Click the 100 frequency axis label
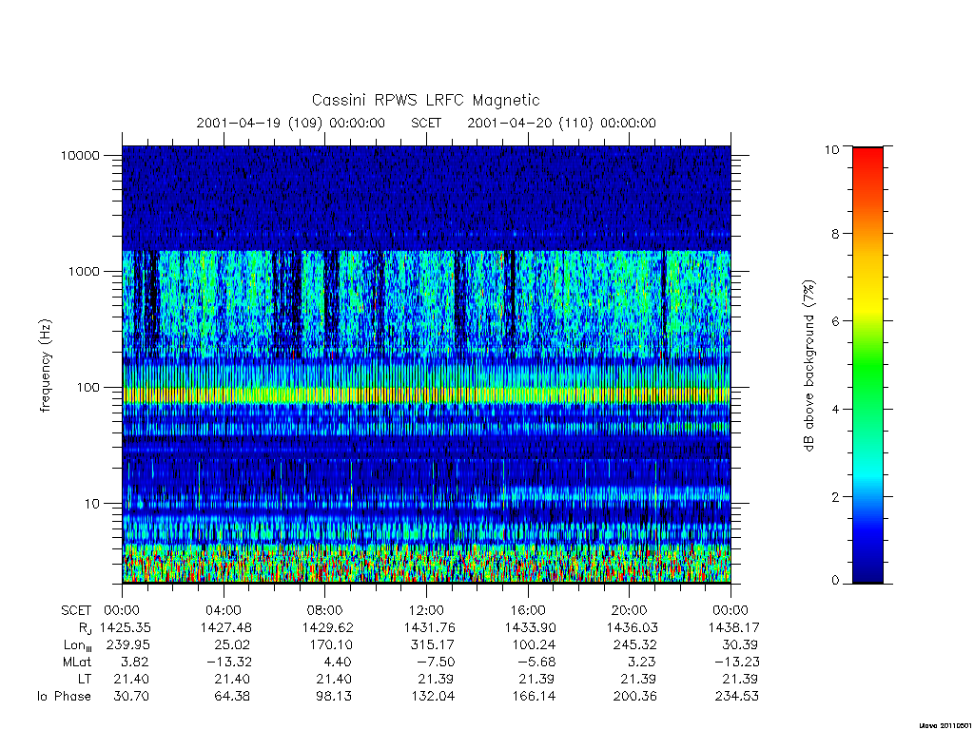 [x=88, y=388]
